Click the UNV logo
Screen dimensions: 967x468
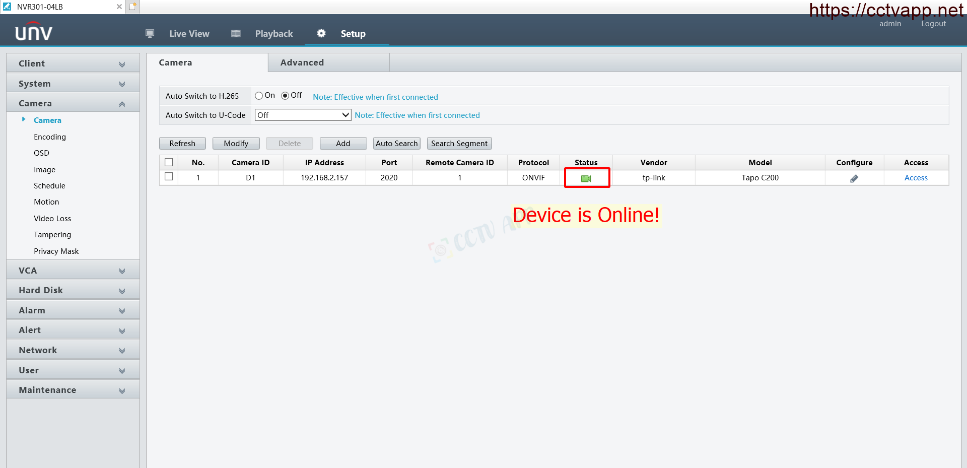(x=33, y=32)
